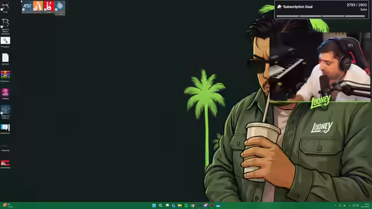Open the volume speaker icon in the tray

tap(357, 206)
